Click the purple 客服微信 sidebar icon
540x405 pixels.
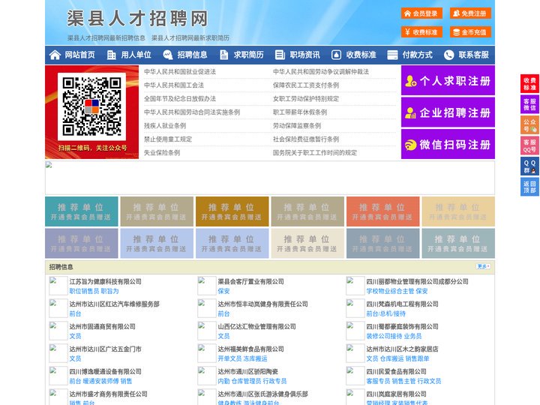tap(529, 104)
